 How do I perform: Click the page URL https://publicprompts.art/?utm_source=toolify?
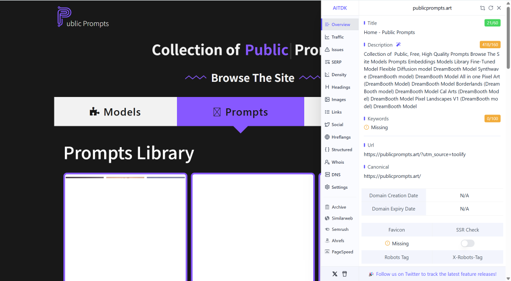pos(414,154)
